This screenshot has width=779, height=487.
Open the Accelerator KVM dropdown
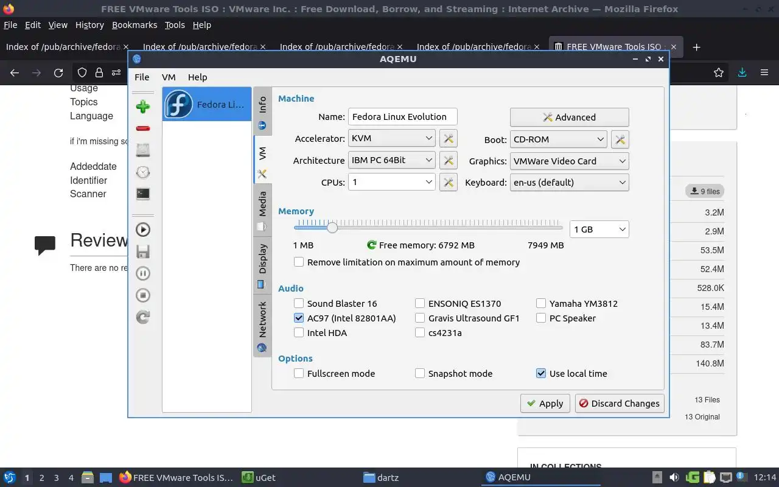pyautogui.click(x=391, y=138)
